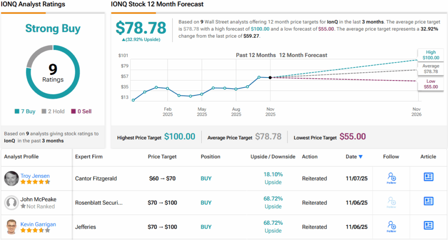Screen dimensions: 448x240
Task: Click the 7 Buy legend swatch
Action: tap(17, 112)
